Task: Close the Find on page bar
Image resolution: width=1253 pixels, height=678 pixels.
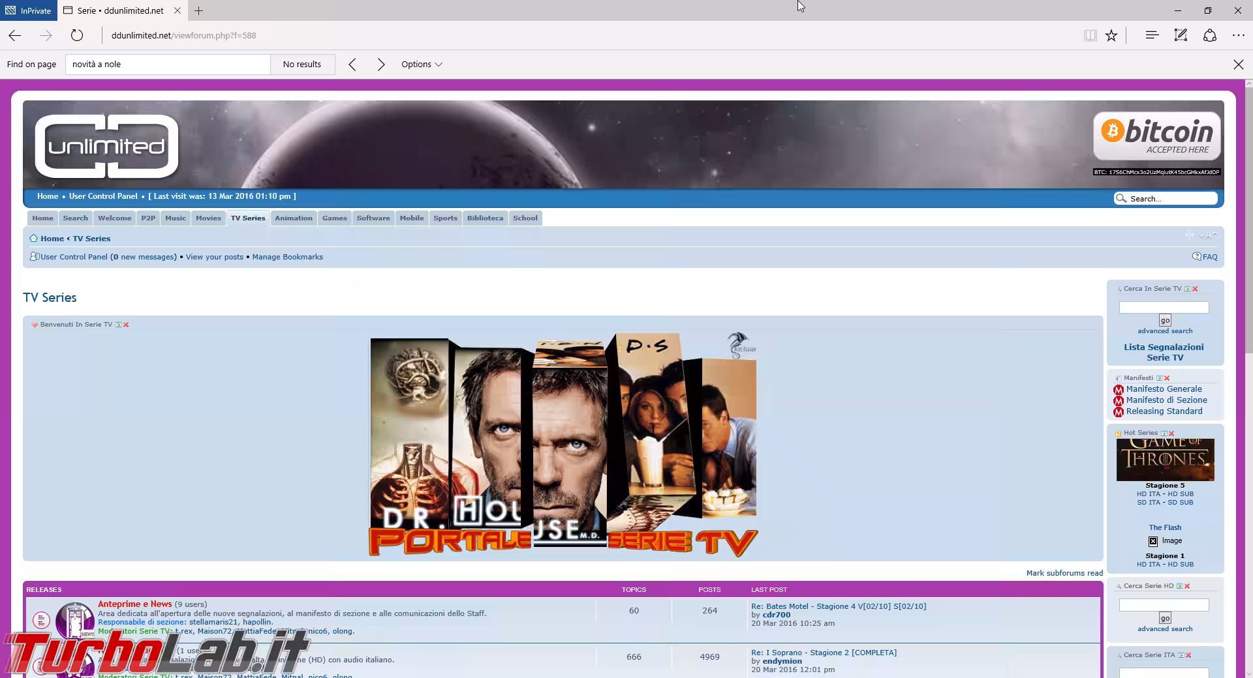Action: tap(1238, 65)
